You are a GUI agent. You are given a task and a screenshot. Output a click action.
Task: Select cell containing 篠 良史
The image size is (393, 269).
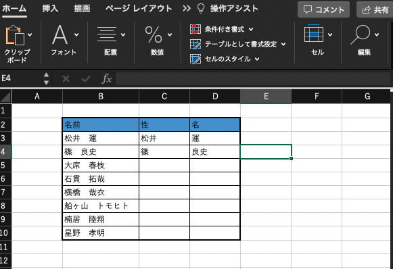101,151
